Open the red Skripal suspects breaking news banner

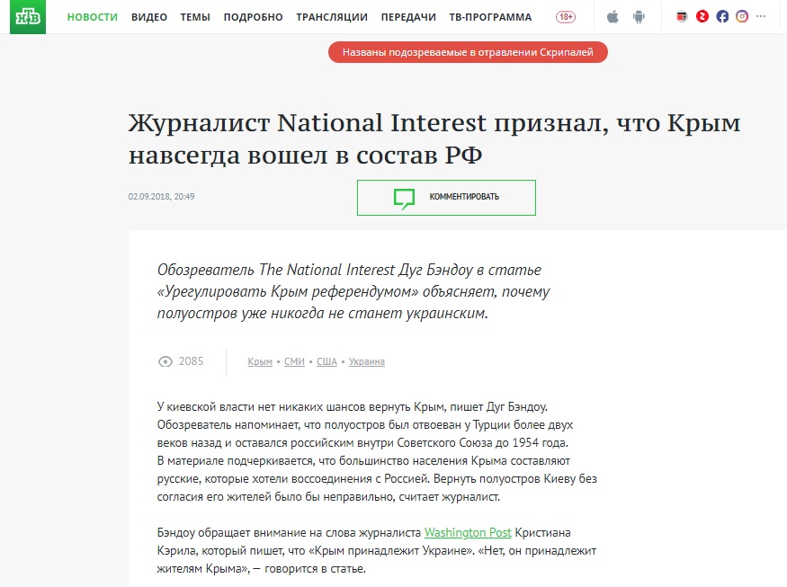pos(468,52)
